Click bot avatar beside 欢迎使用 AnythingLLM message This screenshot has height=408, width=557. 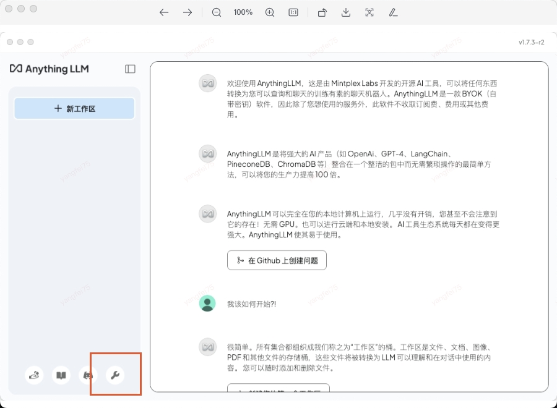(207, 83)
